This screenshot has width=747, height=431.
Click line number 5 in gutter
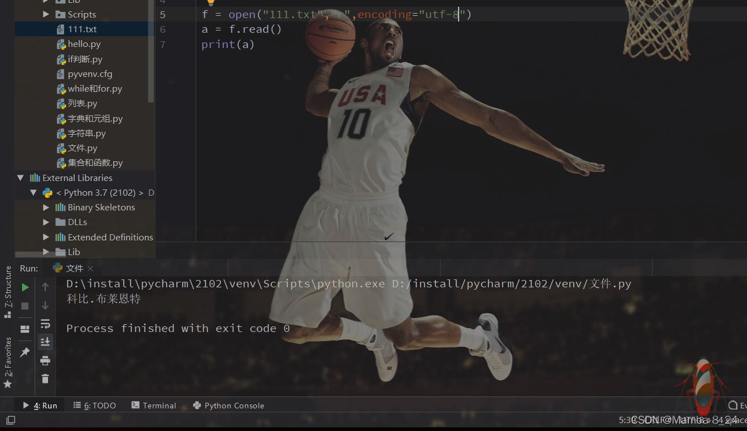tap(163, 14)
